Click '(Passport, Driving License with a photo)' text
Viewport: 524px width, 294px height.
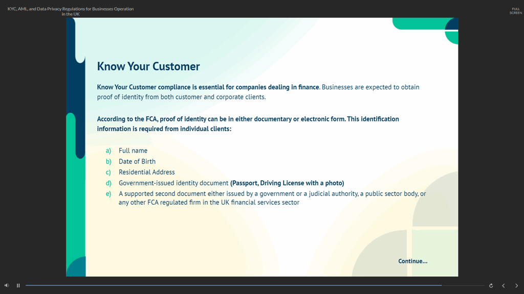[287, 183]
